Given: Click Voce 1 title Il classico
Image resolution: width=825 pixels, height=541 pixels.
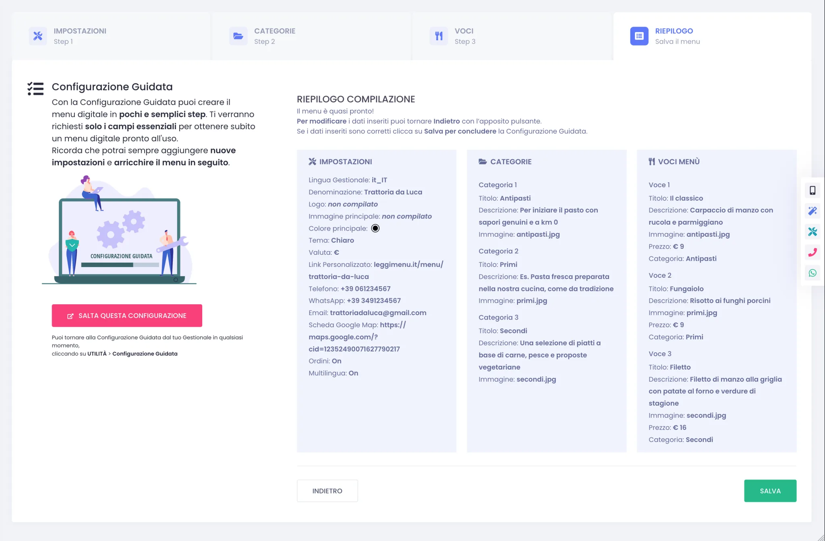Looking at the screenshot, I should pos(686,198).
